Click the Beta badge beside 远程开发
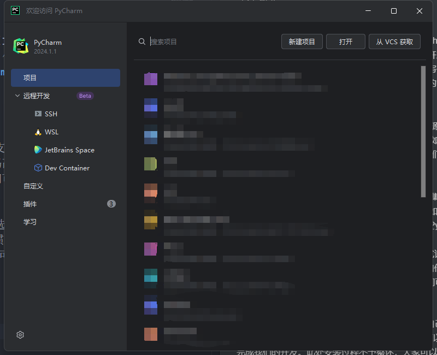Viewport: 437px width, 355px height. point(85,96)
